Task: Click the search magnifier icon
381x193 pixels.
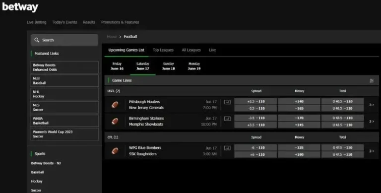Action: point(37,40)
